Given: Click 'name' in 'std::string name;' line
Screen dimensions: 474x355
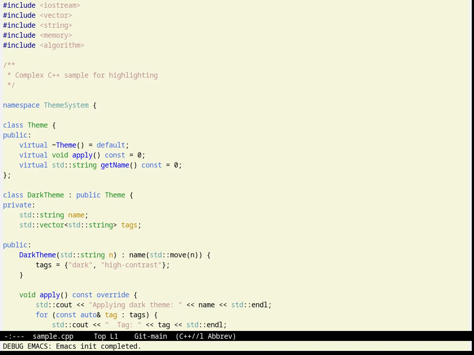Looking at the screenshot, I should (76, 215).
